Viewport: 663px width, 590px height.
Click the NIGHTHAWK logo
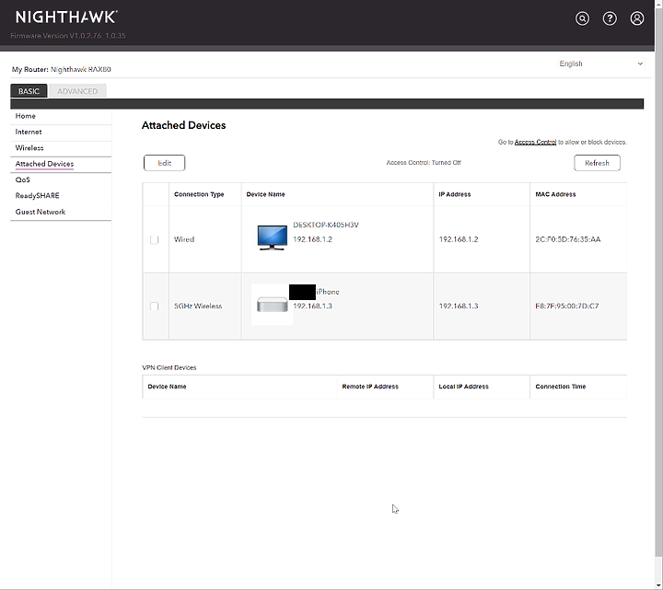click(66, 17)
